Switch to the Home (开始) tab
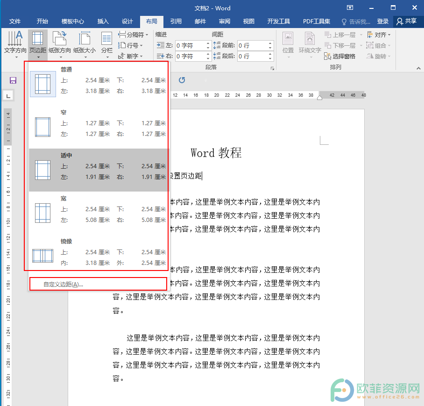Image resolution: width=424 pixels, height=406 pixels. coord(42,21)
